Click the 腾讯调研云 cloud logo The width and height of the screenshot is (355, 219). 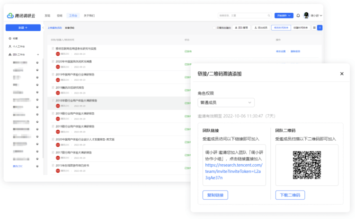[x=10, y=16]
